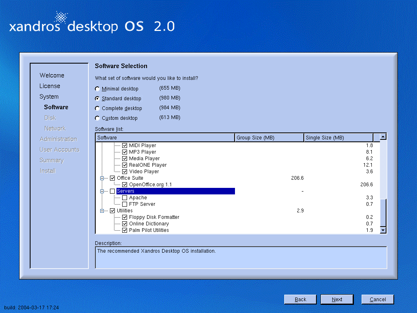
Task: Toggle the RealONE Player checkbox
Action: click(125, 165)
